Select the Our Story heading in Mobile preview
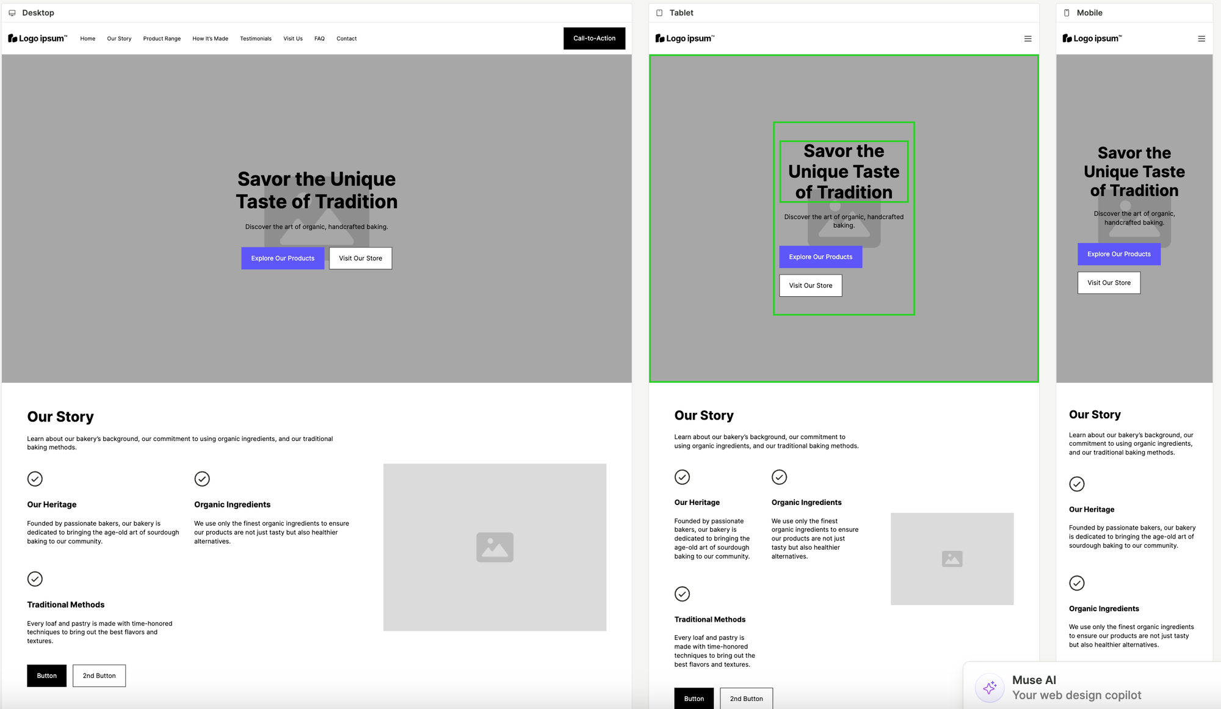1221x709 pixels. coord(1095,415)
